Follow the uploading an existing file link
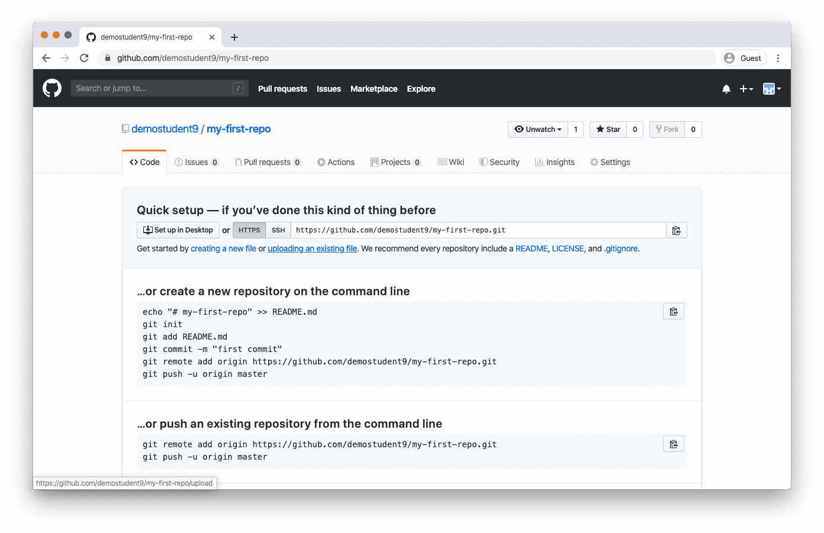Screen dimensions: 824x533 (312, 248)
